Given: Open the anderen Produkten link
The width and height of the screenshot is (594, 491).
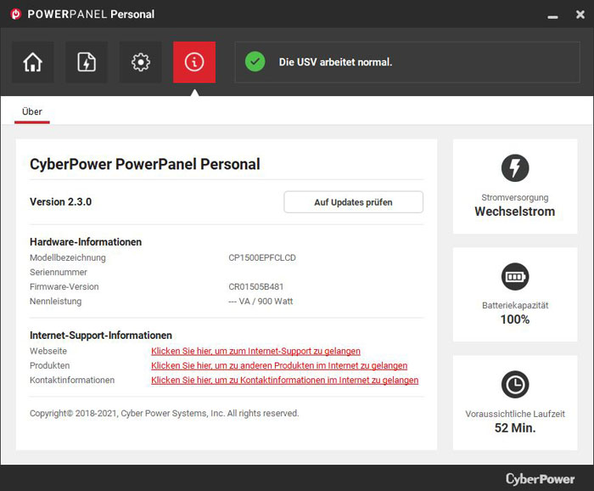Looking at the screenshot, I should 279,365.
